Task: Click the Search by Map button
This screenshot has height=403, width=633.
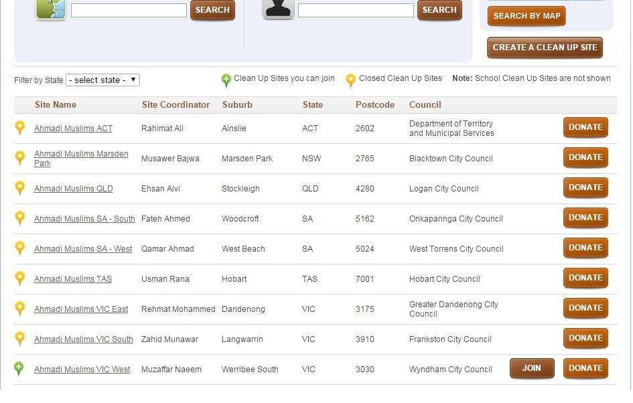Action: click(526, 16)
